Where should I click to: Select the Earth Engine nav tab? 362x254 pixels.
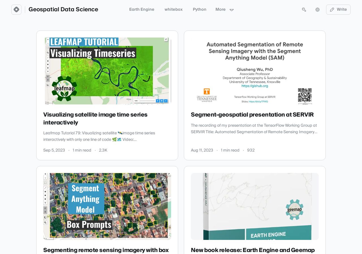[x=142, y=10]
